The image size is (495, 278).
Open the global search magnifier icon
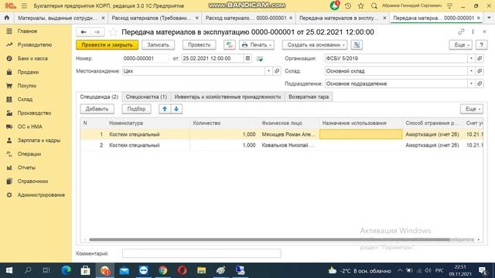(x=374, y=5)
